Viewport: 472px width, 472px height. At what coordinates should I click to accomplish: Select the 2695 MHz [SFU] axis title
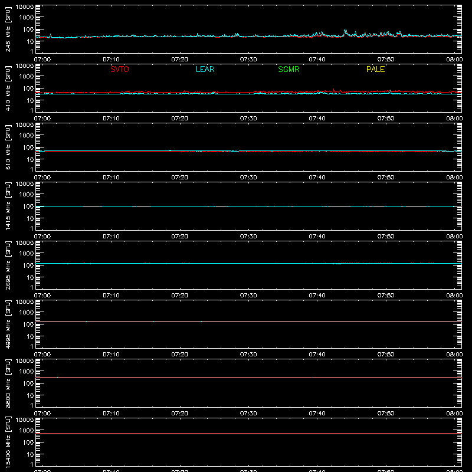pyautogui.click(x=8, y=265)
